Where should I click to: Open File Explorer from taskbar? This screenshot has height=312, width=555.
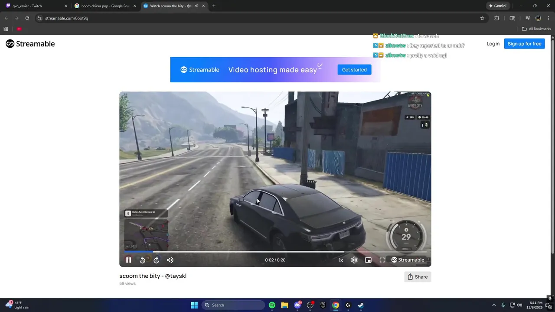(x=284, y=305)
